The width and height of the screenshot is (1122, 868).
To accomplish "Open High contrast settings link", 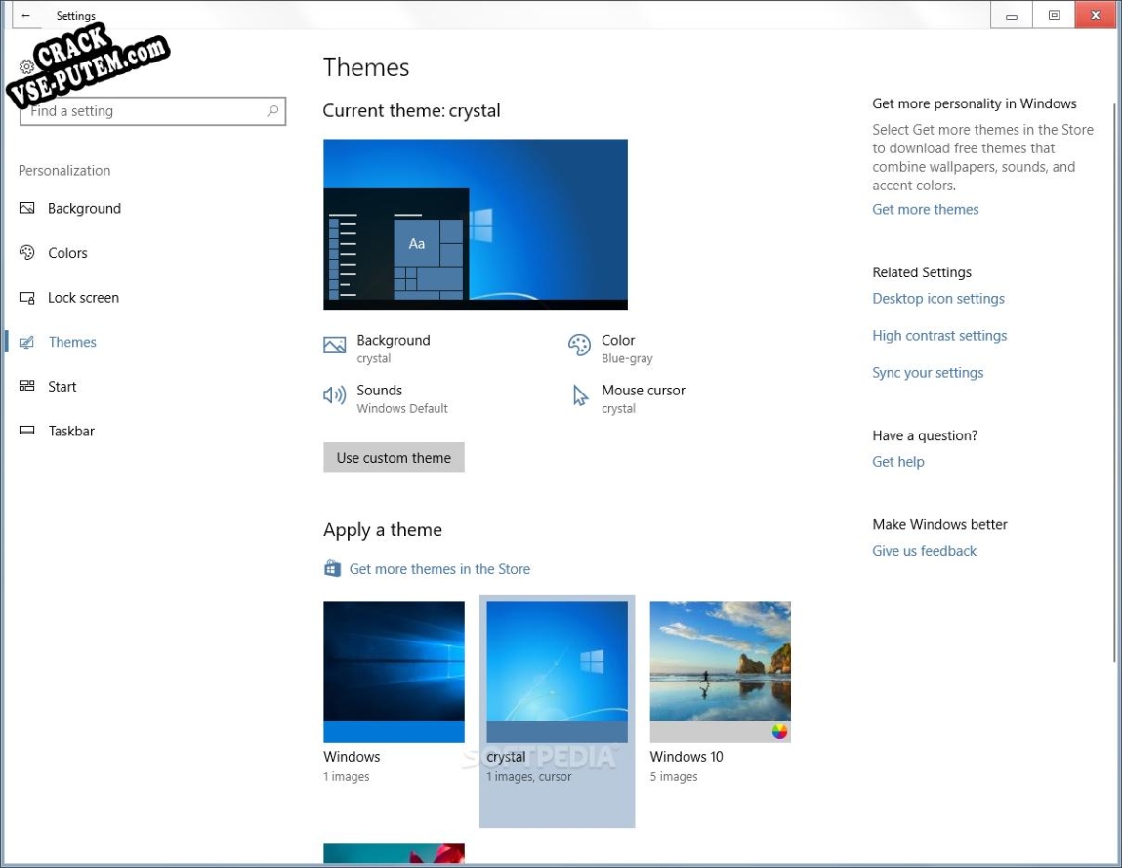I will tap(939, 336).
